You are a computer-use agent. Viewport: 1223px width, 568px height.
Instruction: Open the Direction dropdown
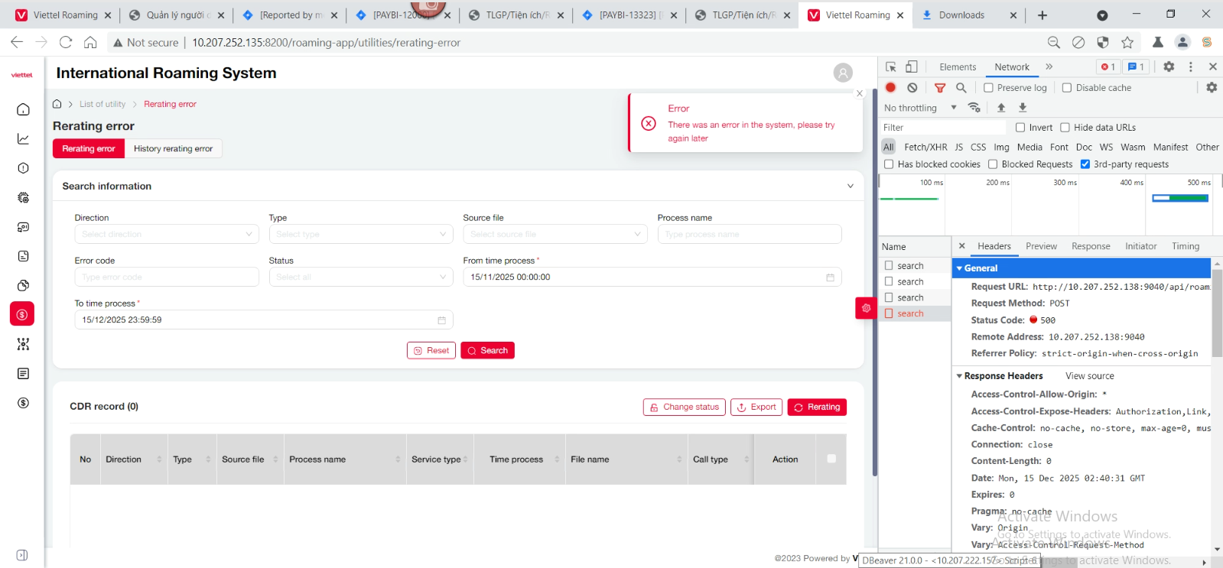click(167, 234)
